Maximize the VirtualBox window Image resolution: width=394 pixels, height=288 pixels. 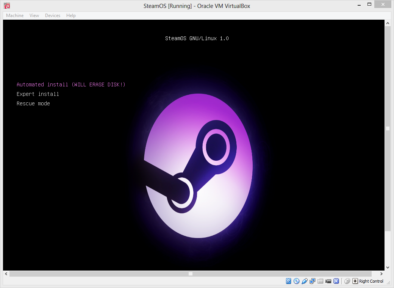point(369,5)
